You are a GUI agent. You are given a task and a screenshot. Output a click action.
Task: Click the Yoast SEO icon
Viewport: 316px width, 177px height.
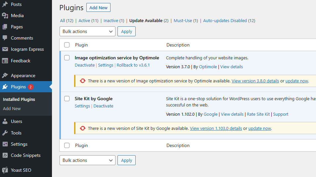point(5,170)
